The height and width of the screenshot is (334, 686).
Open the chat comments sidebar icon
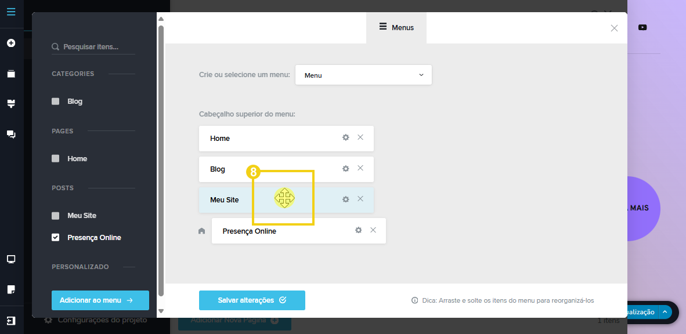coord(11,134)
